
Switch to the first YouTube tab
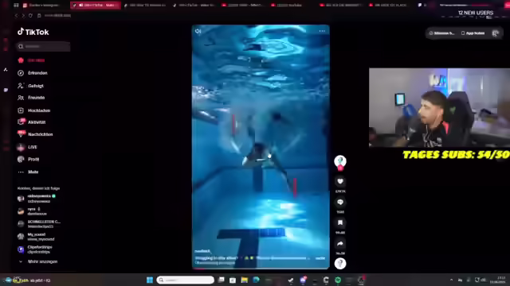[242, 6]
